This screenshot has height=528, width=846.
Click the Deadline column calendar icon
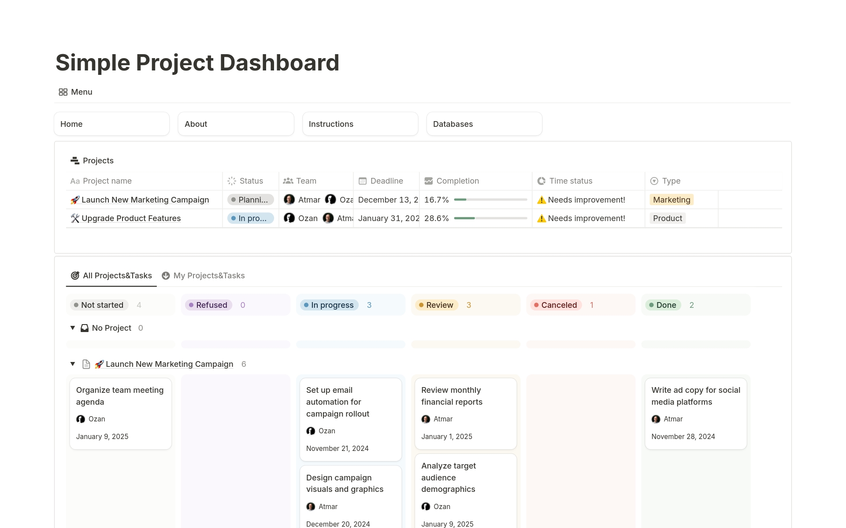click(x=363, y=181)
